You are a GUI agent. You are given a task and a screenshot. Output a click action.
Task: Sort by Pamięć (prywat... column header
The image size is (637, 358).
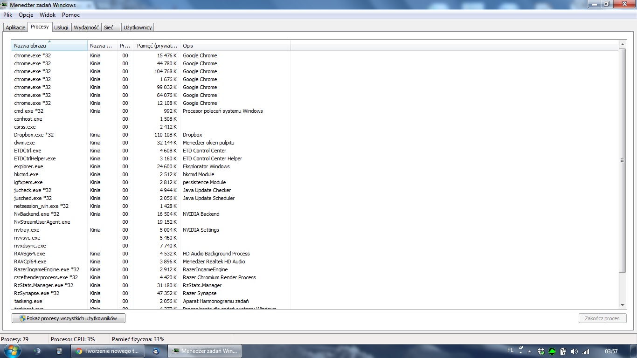point(157,46)
